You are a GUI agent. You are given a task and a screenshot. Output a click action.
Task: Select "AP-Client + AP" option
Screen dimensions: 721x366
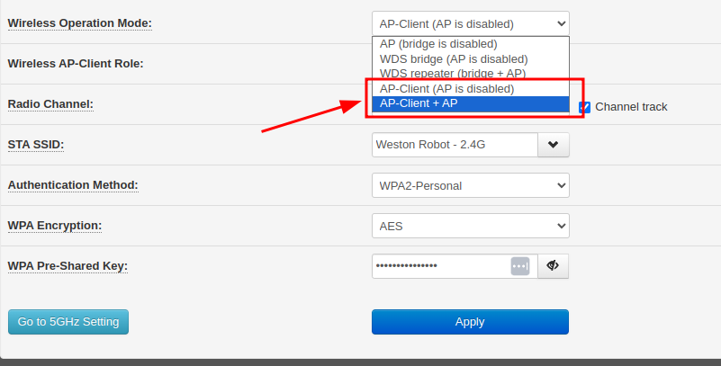(x=470, y=103)
